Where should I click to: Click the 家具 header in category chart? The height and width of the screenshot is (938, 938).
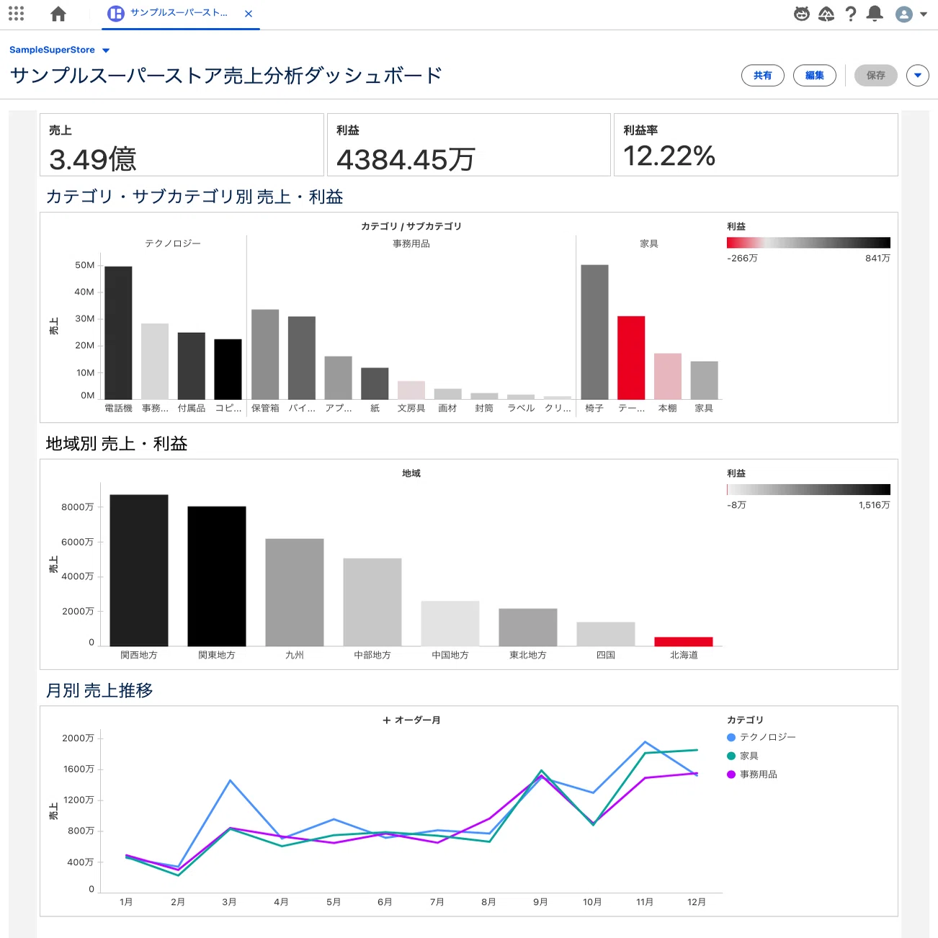point(649,244)
